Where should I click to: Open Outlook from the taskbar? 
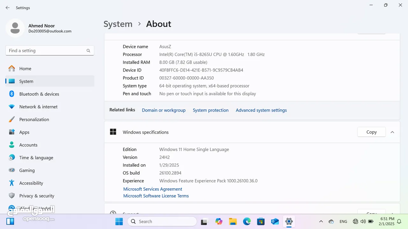(275, 221)
